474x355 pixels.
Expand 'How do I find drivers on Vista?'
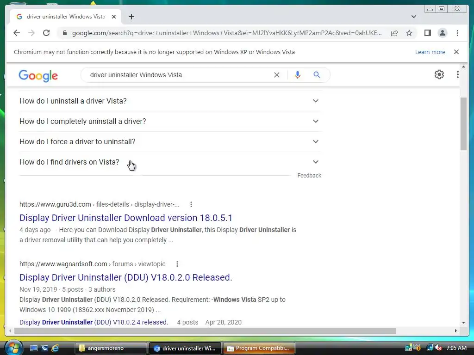pyautogui.click(x=170, y=162)
